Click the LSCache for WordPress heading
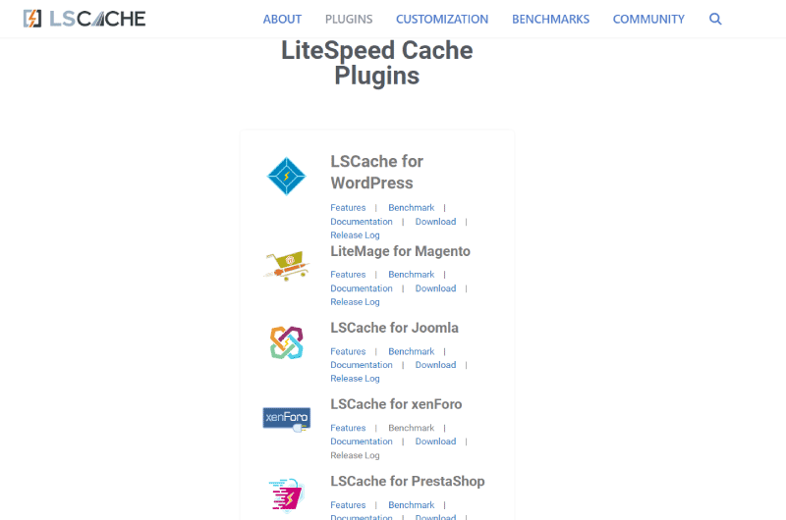 376,172
